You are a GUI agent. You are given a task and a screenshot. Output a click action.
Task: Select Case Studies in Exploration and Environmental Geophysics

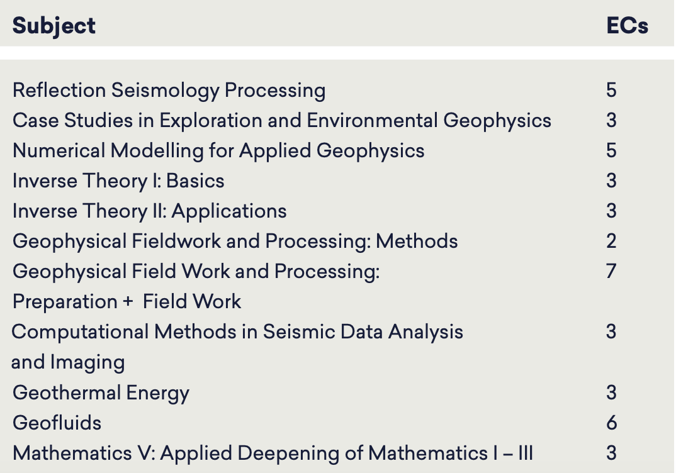click(x=282, y=120)
